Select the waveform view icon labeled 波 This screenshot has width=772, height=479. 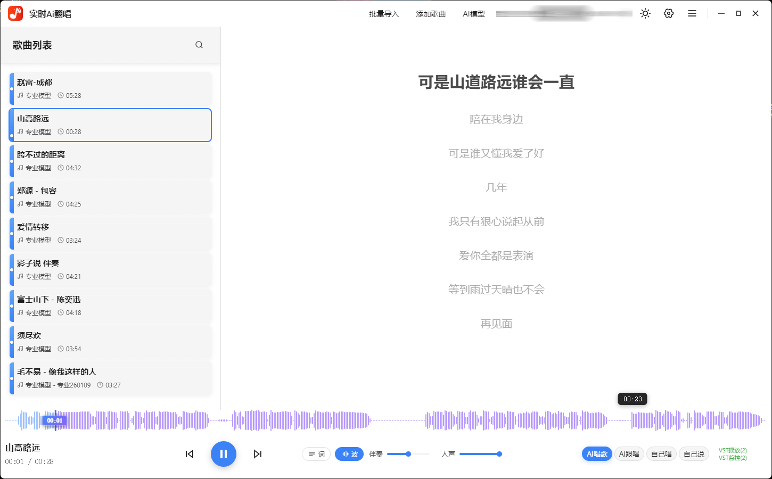[x=349, y=454]
